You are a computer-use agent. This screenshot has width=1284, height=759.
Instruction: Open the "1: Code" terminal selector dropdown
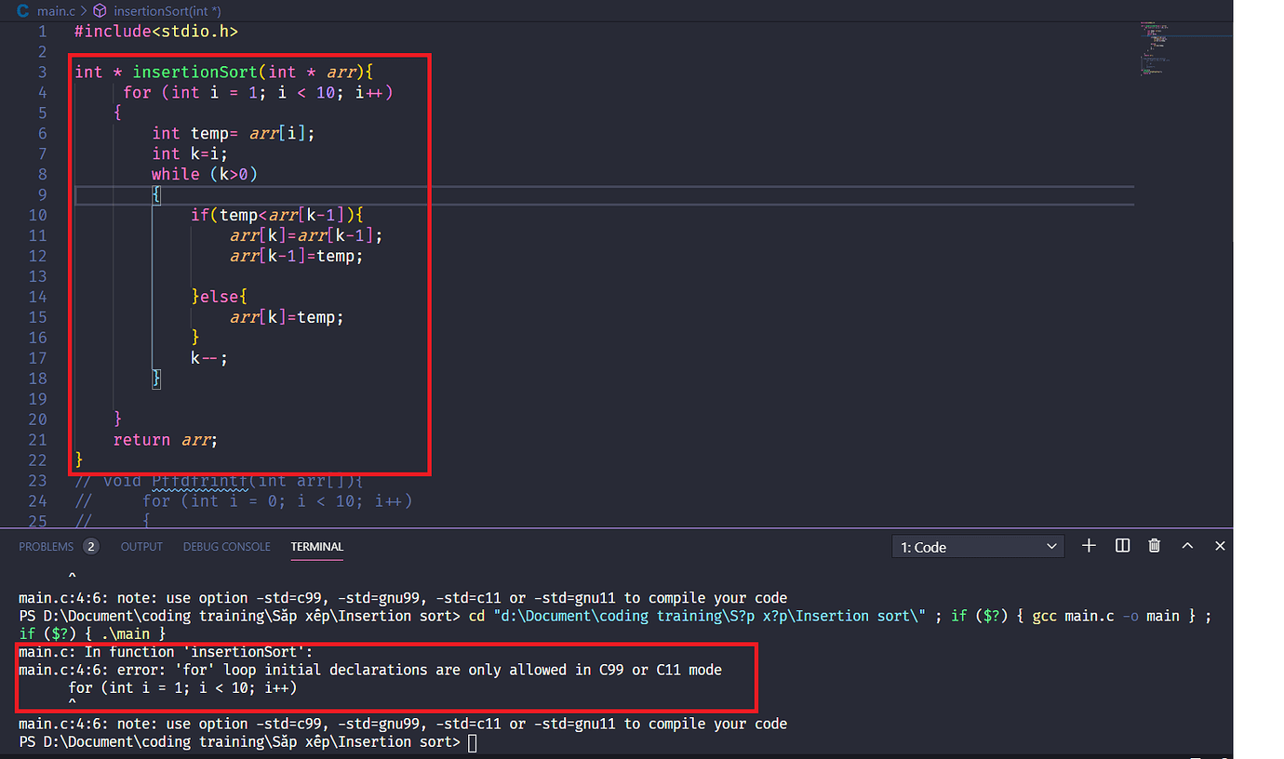click(x=978, y=547)
